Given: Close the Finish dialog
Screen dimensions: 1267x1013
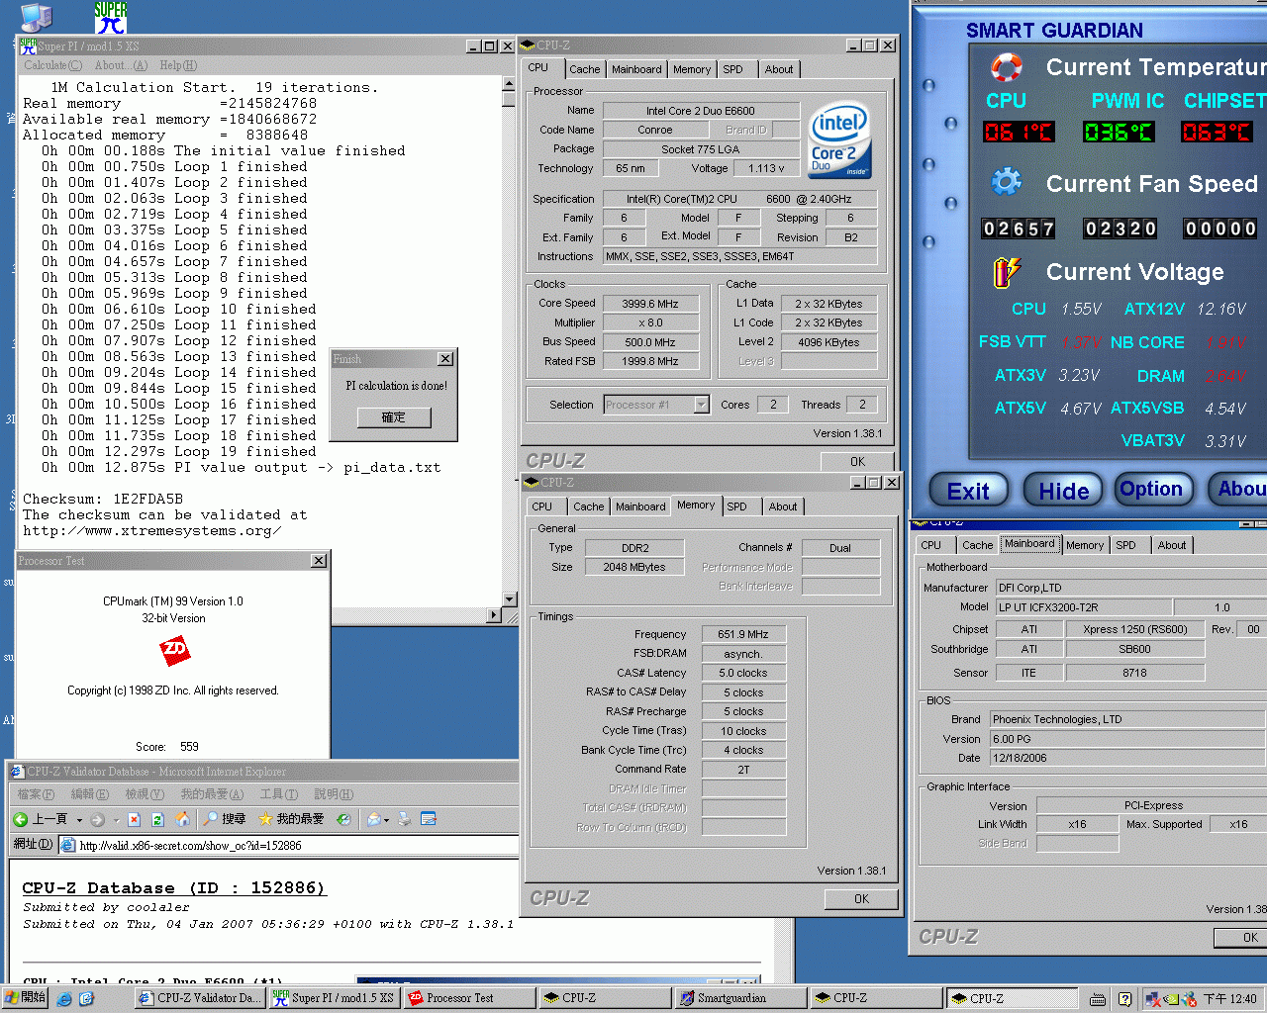Looking at the screenshot, I should [445, 359].
